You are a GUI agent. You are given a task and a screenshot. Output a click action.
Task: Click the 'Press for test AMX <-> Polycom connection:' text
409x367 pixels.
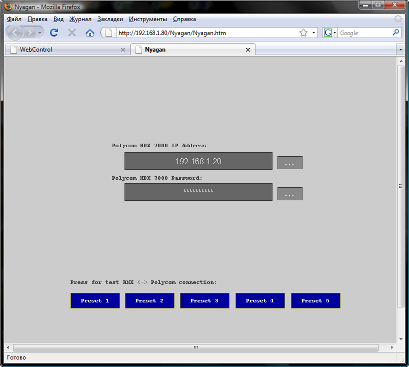pyautogui.click(x=143, y=282)
